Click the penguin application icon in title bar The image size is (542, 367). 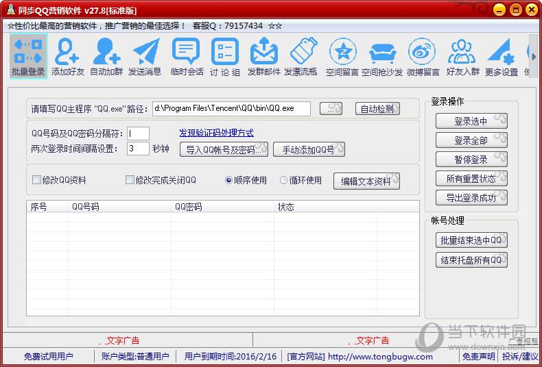coord(10,10)
